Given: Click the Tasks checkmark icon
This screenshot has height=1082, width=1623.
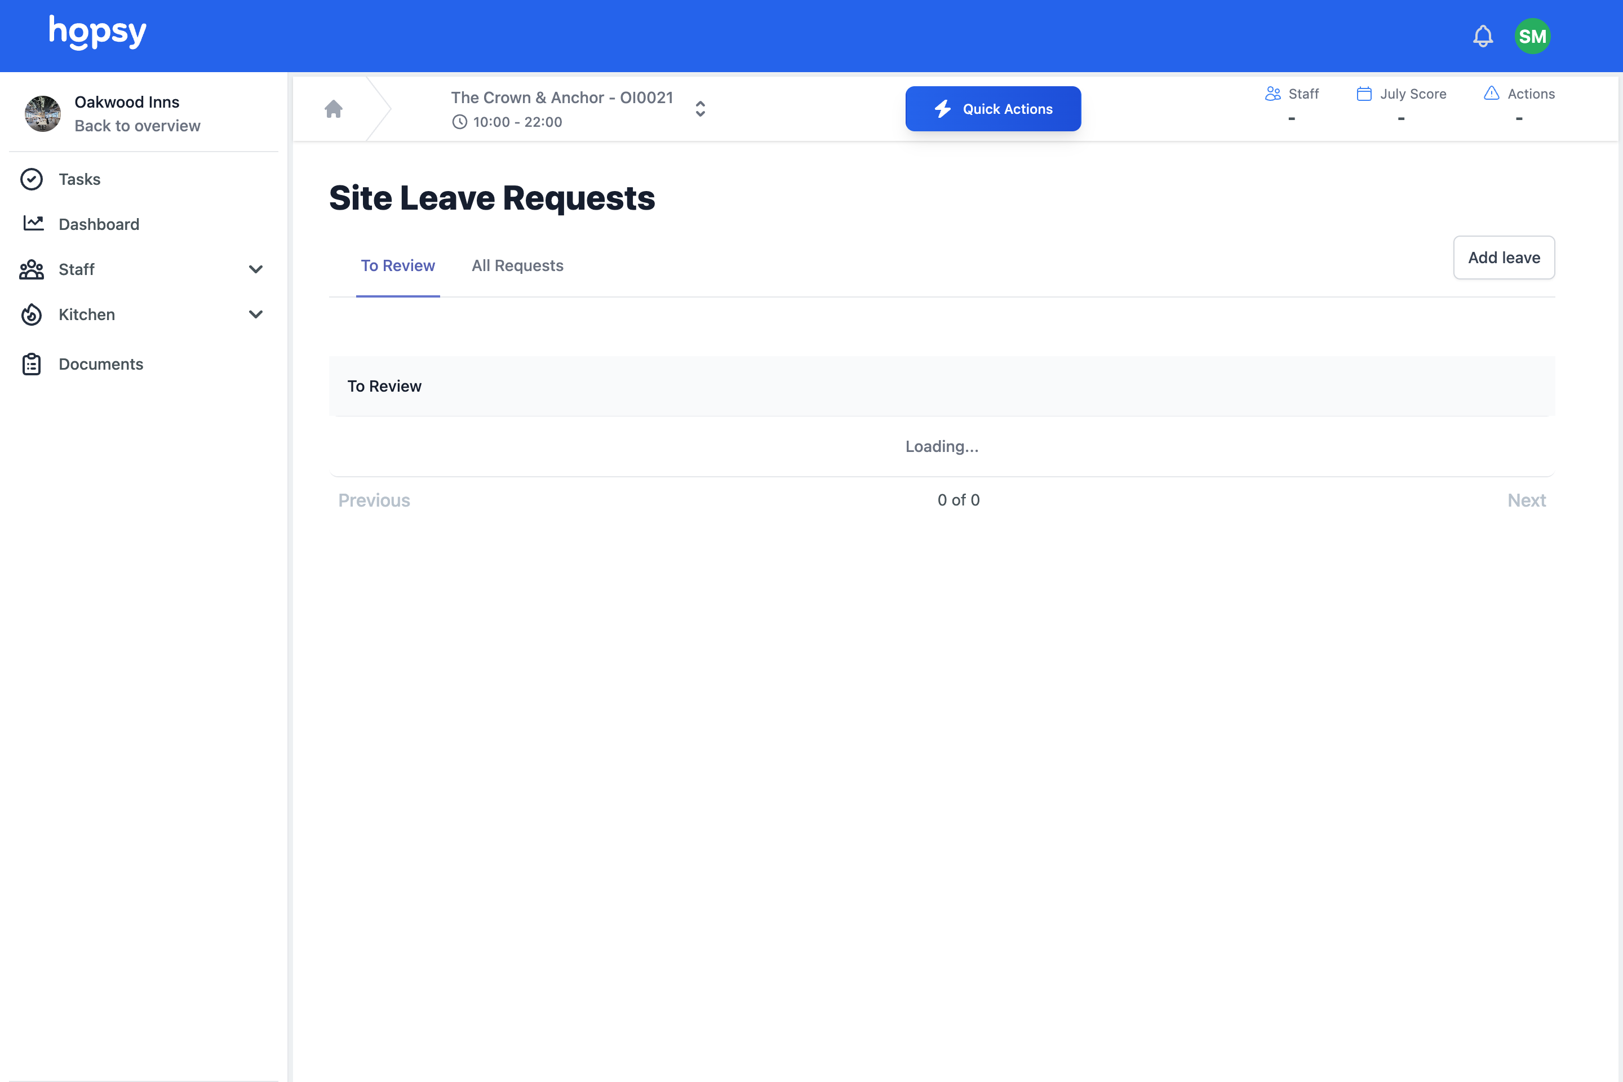Looking at the screenshot, I should 32,179.
